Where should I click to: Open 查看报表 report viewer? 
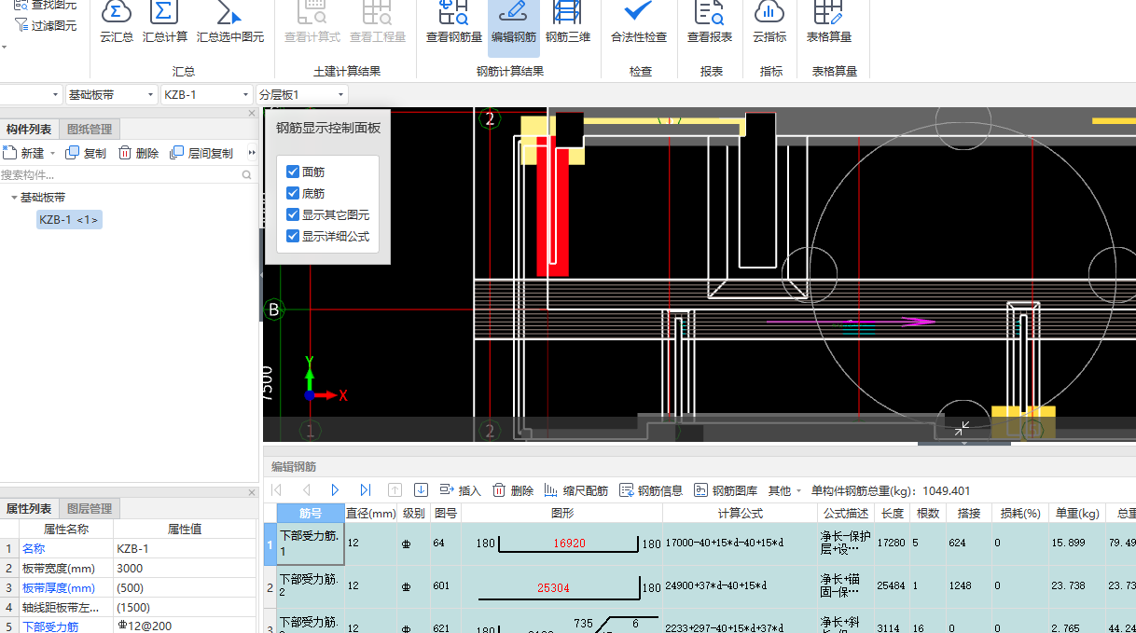[x=710, y=23]
